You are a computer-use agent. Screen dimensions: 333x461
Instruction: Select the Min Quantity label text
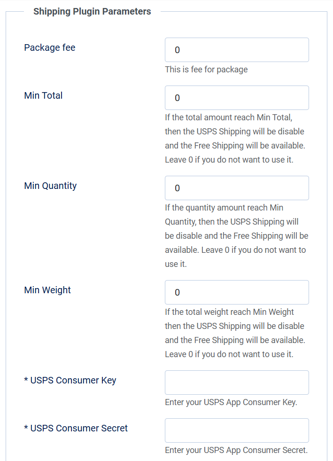tap(50, 186)
